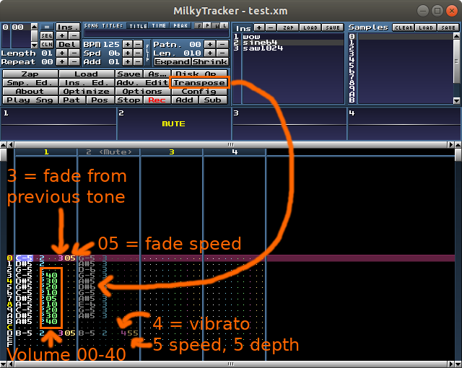The image size is (462, 368).
Task: Toggle the P button beside PEAK
Action: [x=207, y=26]
